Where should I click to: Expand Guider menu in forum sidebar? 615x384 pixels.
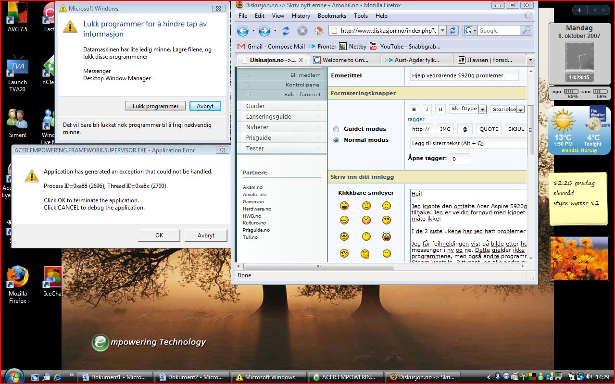[x=282, y=106]
